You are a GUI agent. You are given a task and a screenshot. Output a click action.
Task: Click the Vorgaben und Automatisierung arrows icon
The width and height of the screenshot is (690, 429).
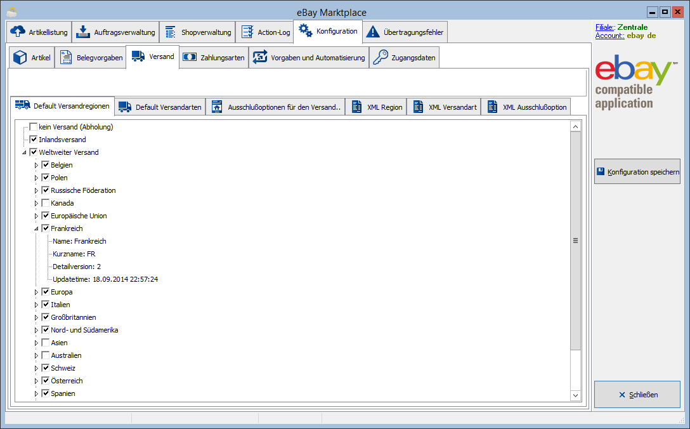[260, 57]
